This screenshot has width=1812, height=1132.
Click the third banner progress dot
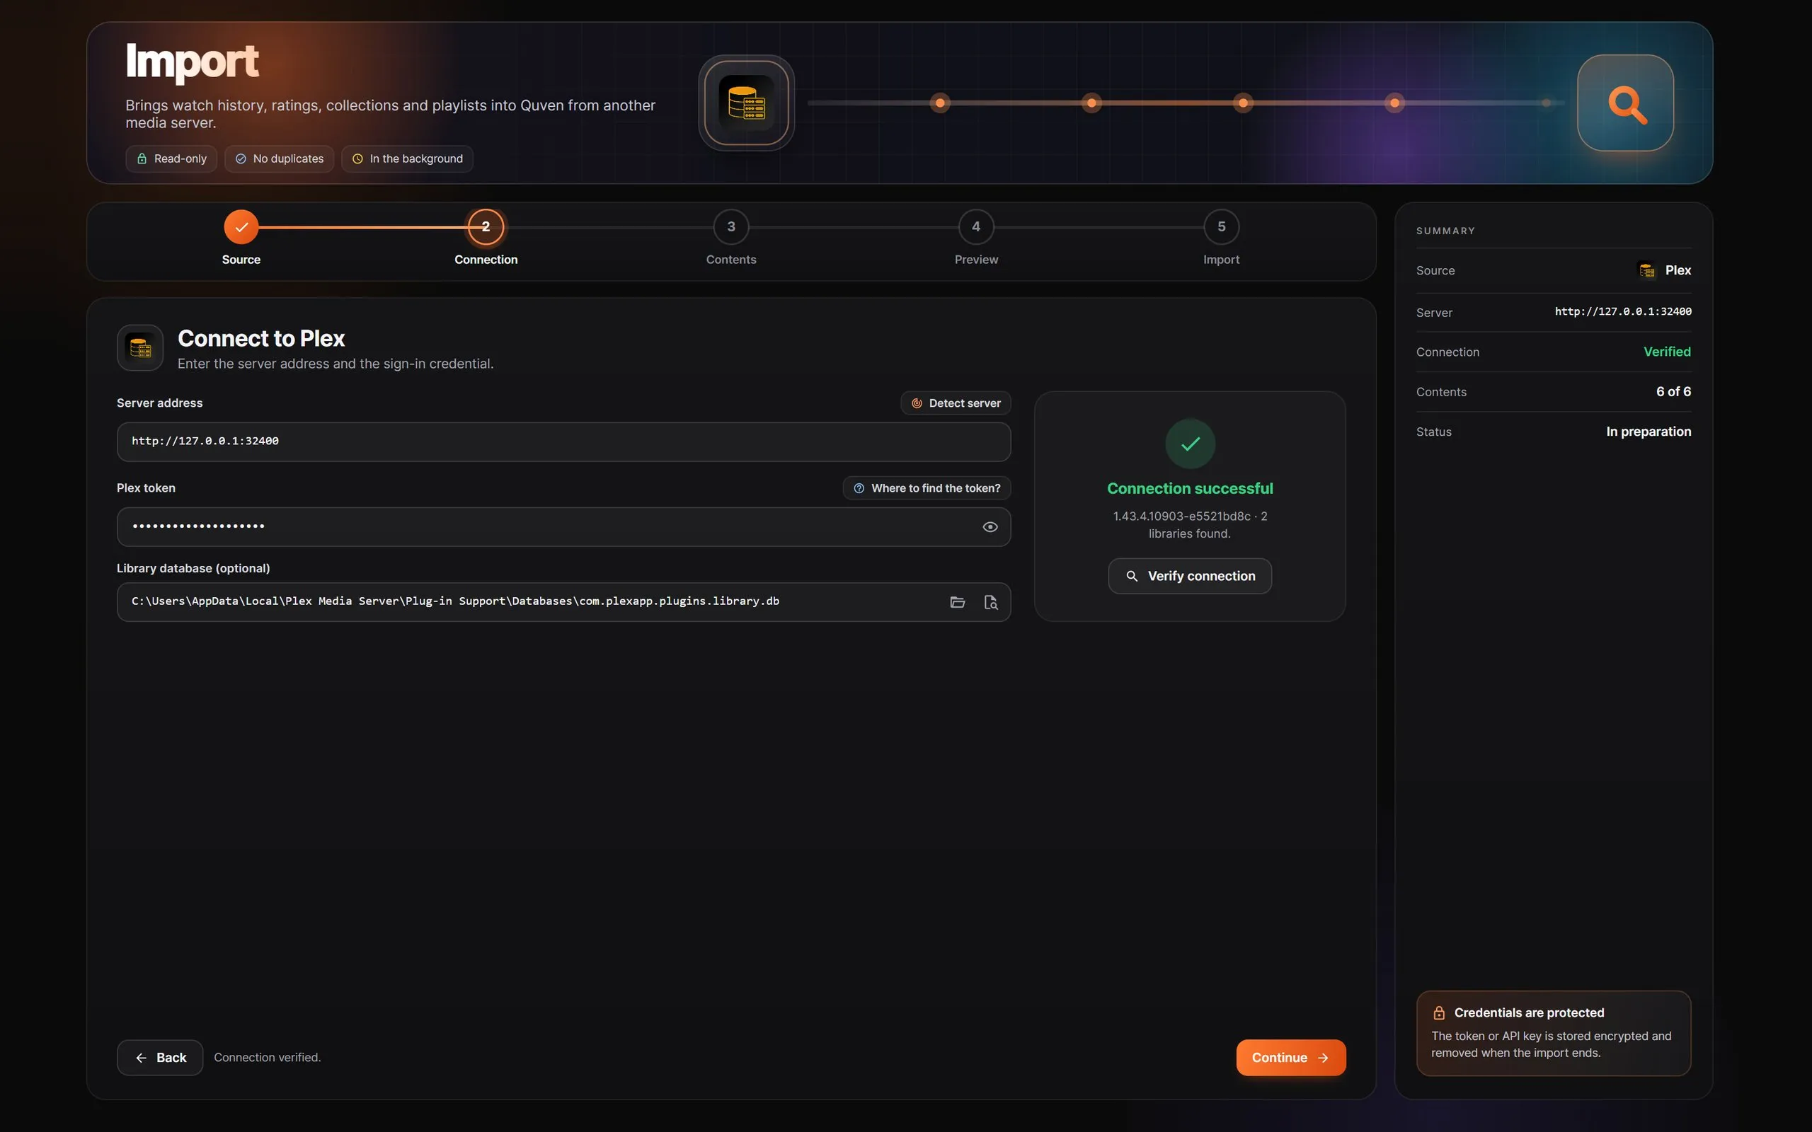(x=1243, y=103)
